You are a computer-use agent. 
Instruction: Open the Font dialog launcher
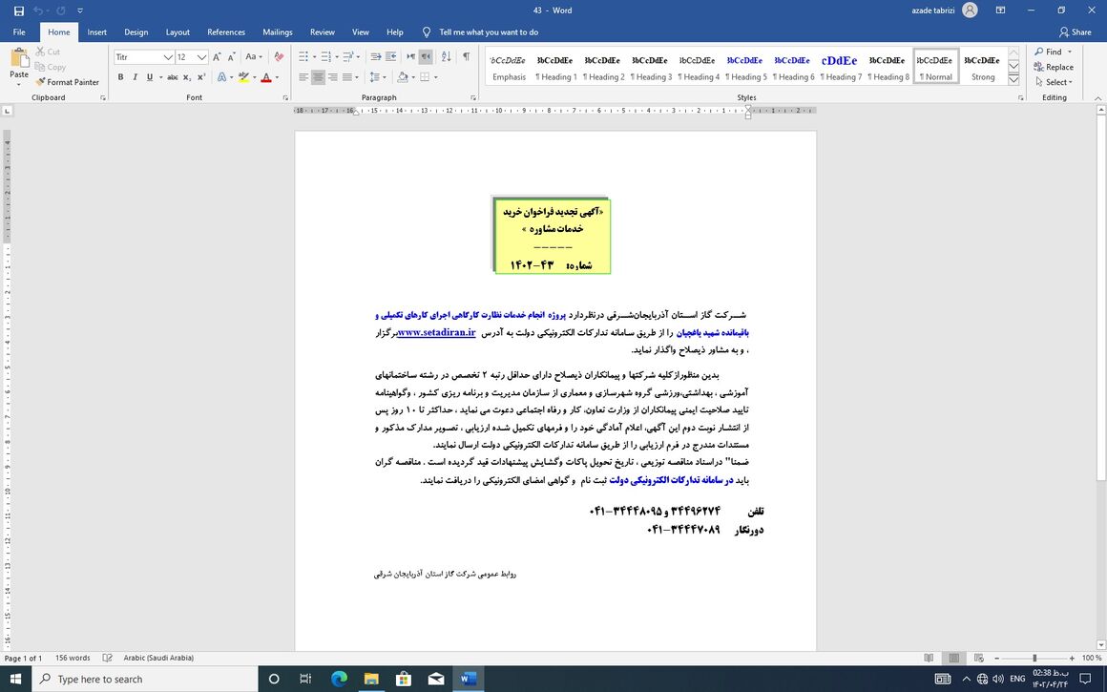click(285, 97)
